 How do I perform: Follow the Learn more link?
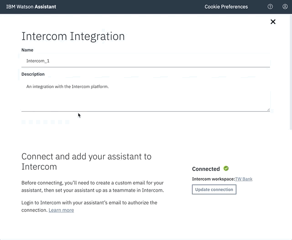[x=61, y=210]
